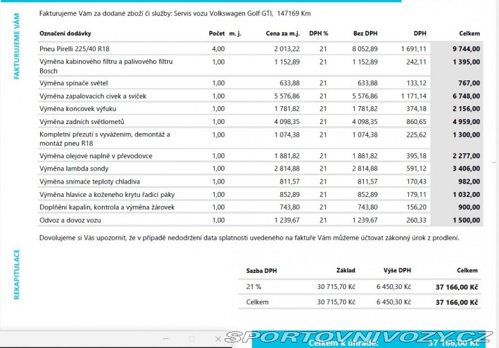Image resolution: width=499 pixels, height=348 pixels.
Task: Click the close X button at bottom
Action: pos(218,339)
